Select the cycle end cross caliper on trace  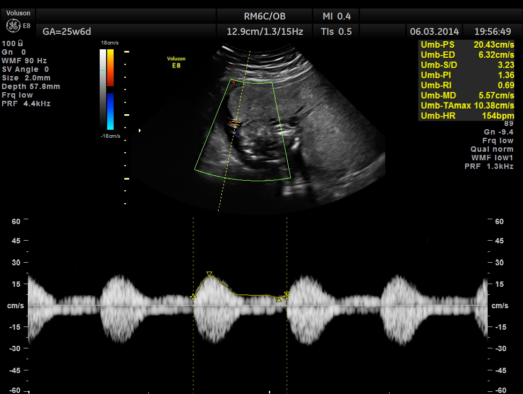point(287,295)
